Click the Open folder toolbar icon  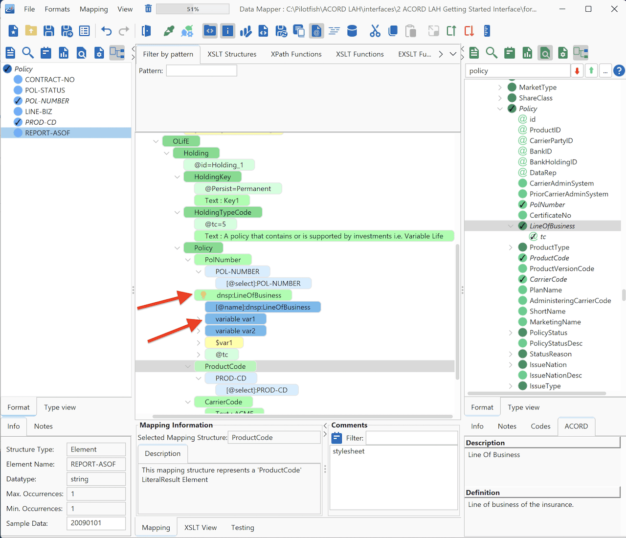click(31, 31)
